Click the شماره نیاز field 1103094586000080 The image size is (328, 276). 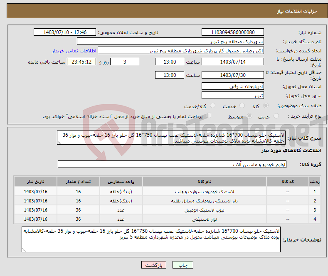tap(233, 32)
